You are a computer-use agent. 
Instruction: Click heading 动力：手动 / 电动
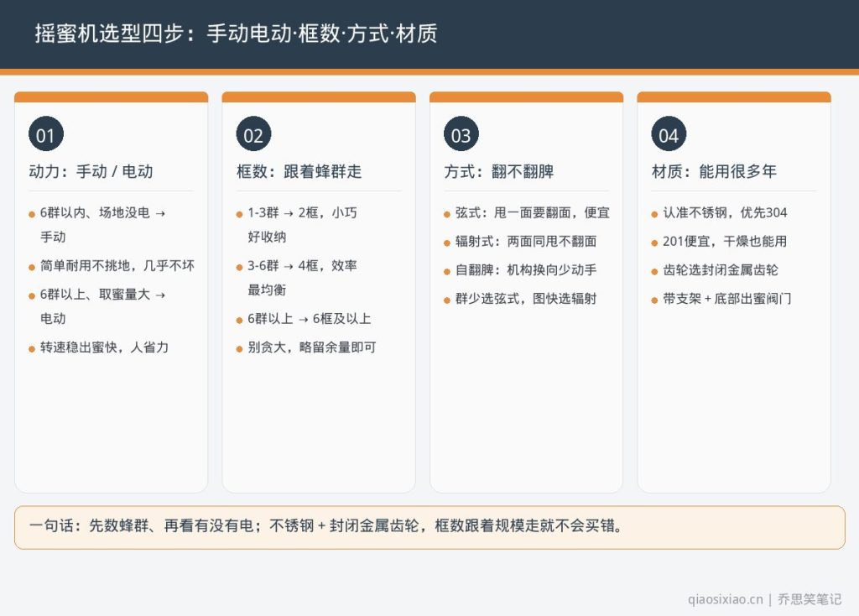click(x=91, y=171)
